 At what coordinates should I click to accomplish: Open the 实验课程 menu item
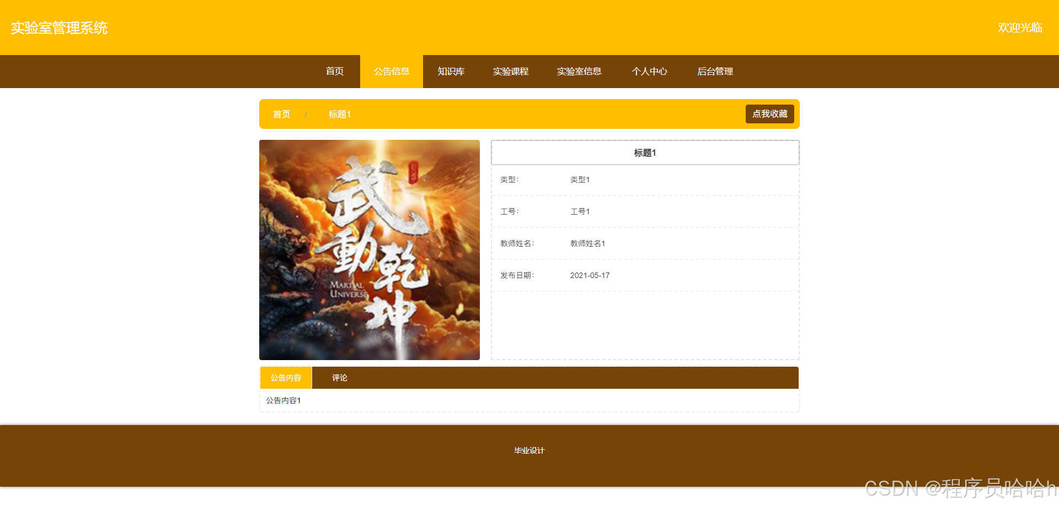pyautogui.click(x=511, y=72)
